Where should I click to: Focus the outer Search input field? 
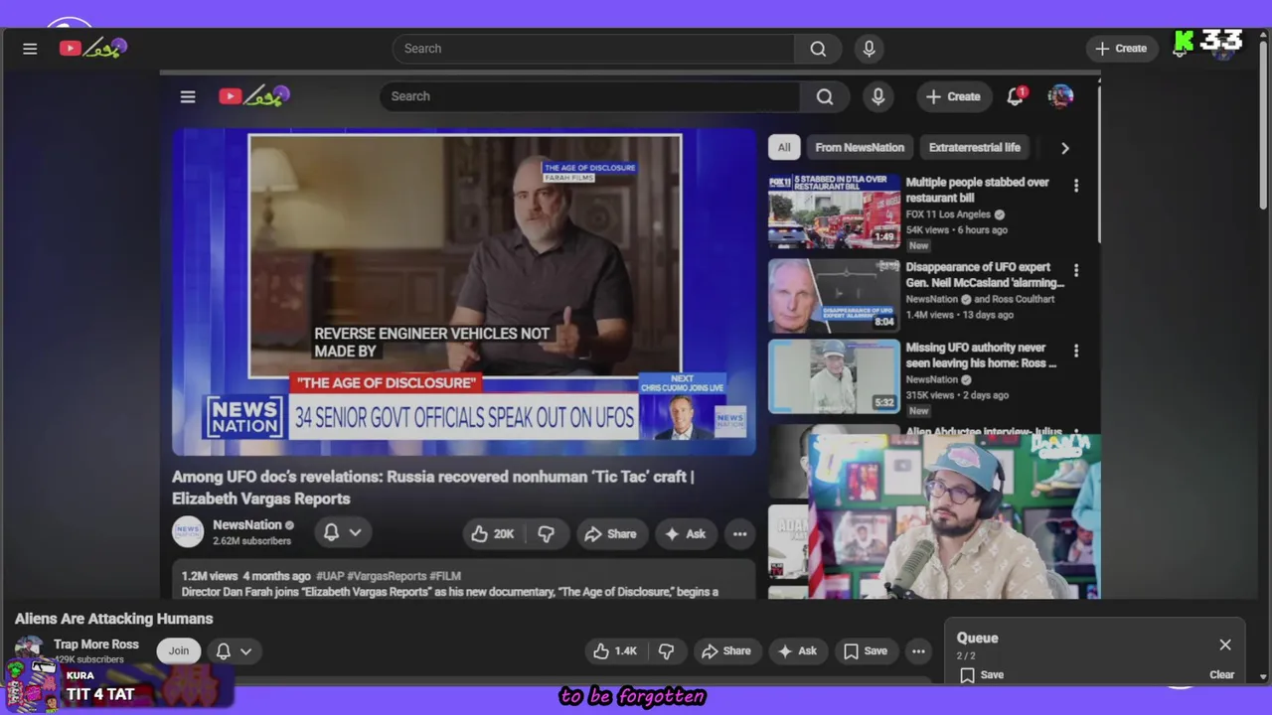pos(593,49)
